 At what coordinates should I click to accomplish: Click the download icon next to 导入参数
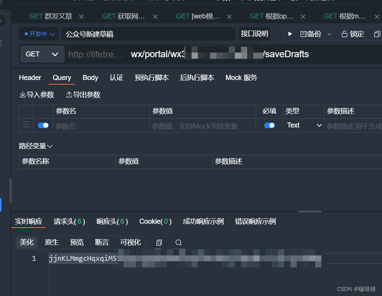24,94
